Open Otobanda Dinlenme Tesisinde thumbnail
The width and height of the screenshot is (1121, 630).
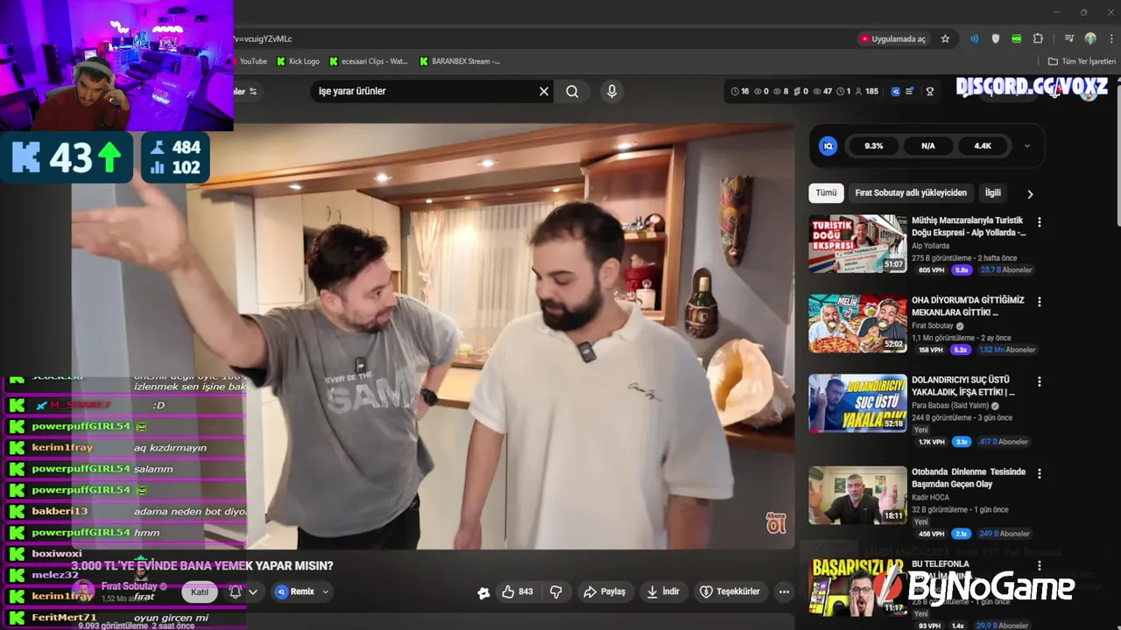pos(857,495)
